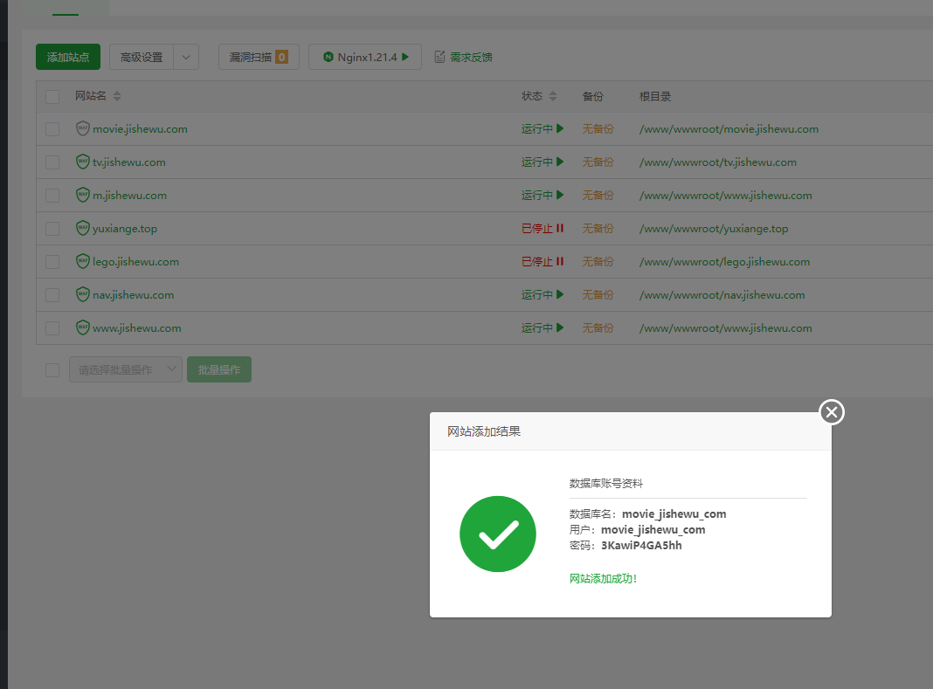The width and height of the screenshot is (933, 689).
Task: Click the 高级设置 button
Action: [142, 57]
